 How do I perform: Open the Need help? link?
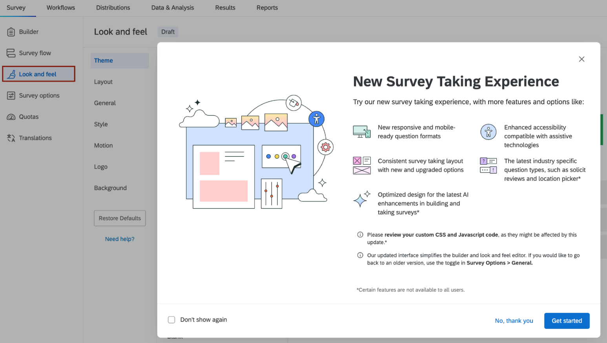click(120, 239)
